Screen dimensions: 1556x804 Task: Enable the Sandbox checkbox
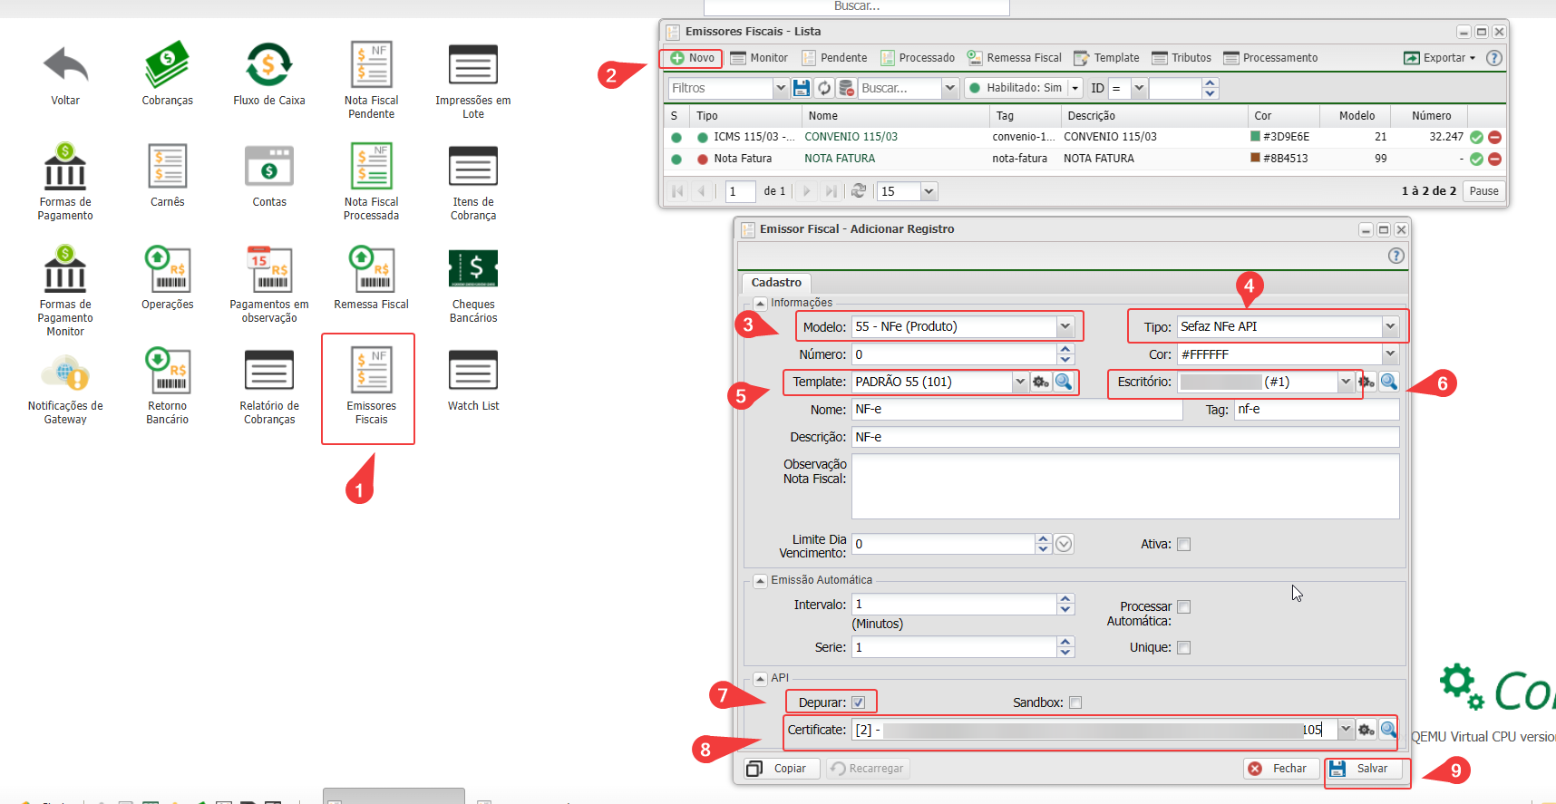(x=1075, y=702)
